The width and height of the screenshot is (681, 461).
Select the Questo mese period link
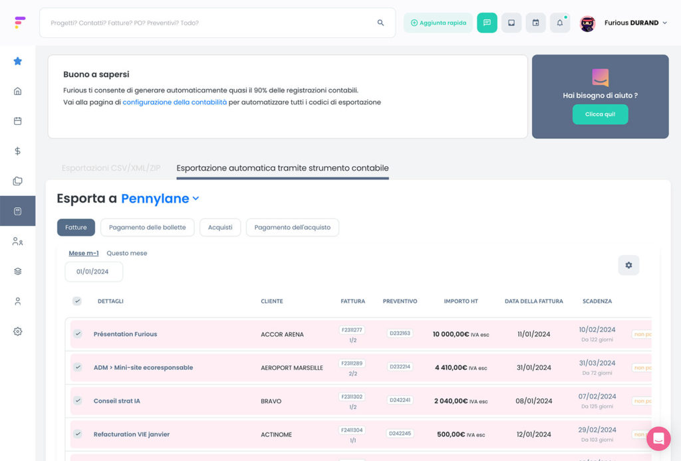(127, 253)
